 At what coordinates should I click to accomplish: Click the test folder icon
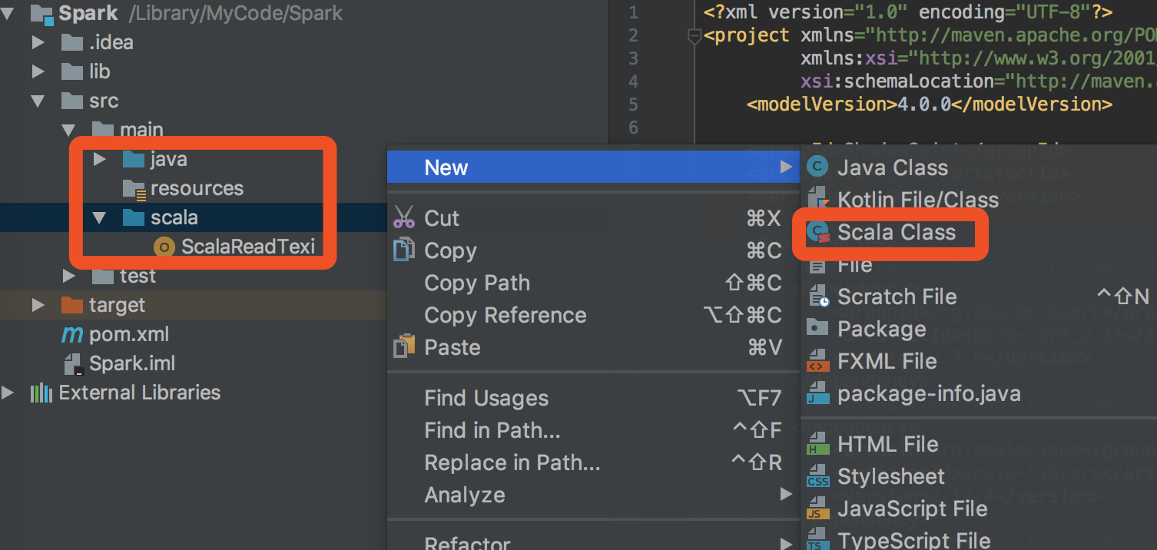pyautogui.click(x=102, y=276)
